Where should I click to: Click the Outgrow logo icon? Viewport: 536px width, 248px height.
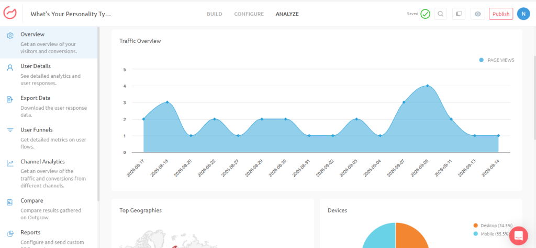point(10,13)
